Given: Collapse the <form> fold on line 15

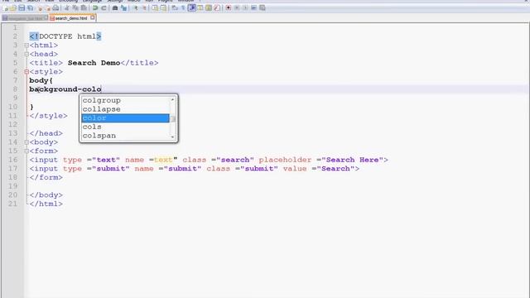Looking at the screenshot, I should pos(26,151).
